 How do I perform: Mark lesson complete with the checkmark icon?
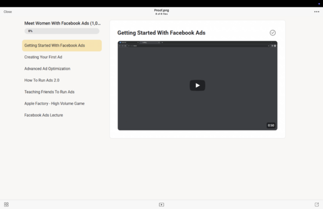273,32
